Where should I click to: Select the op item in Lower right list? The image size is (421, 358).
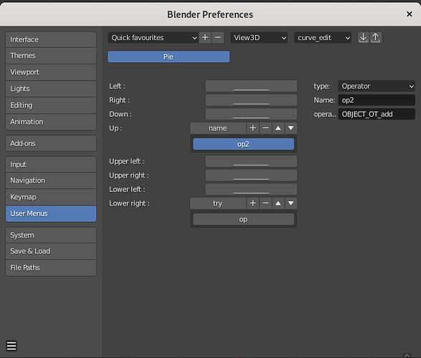[x=244, y=219]
